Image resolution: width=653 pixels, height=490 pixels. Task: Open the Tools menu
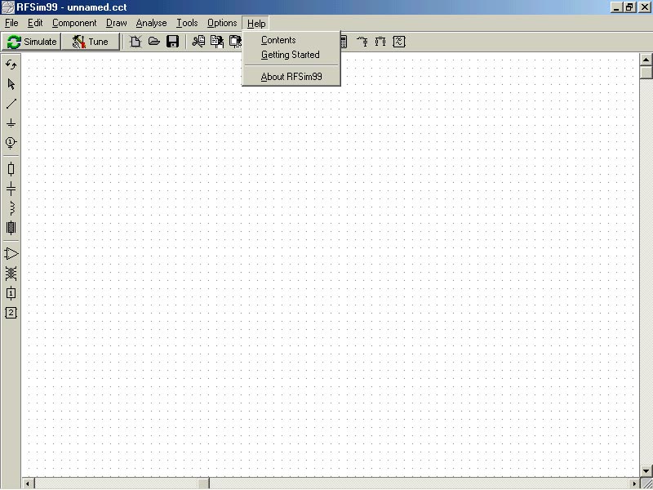pyautogui.click(x=187, y=23)
